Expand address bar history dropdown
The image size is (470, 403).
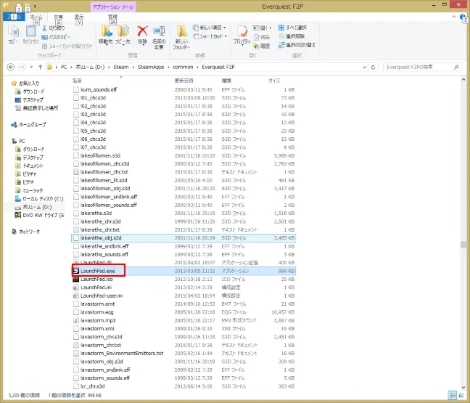click(365, 68)
